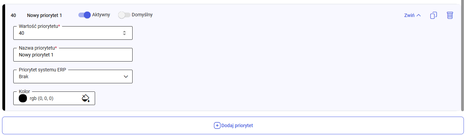The height and width of the screenshot is (136, 469).
Task: Click the plus icon beside Dodaj priorytet
Action: 217,125
